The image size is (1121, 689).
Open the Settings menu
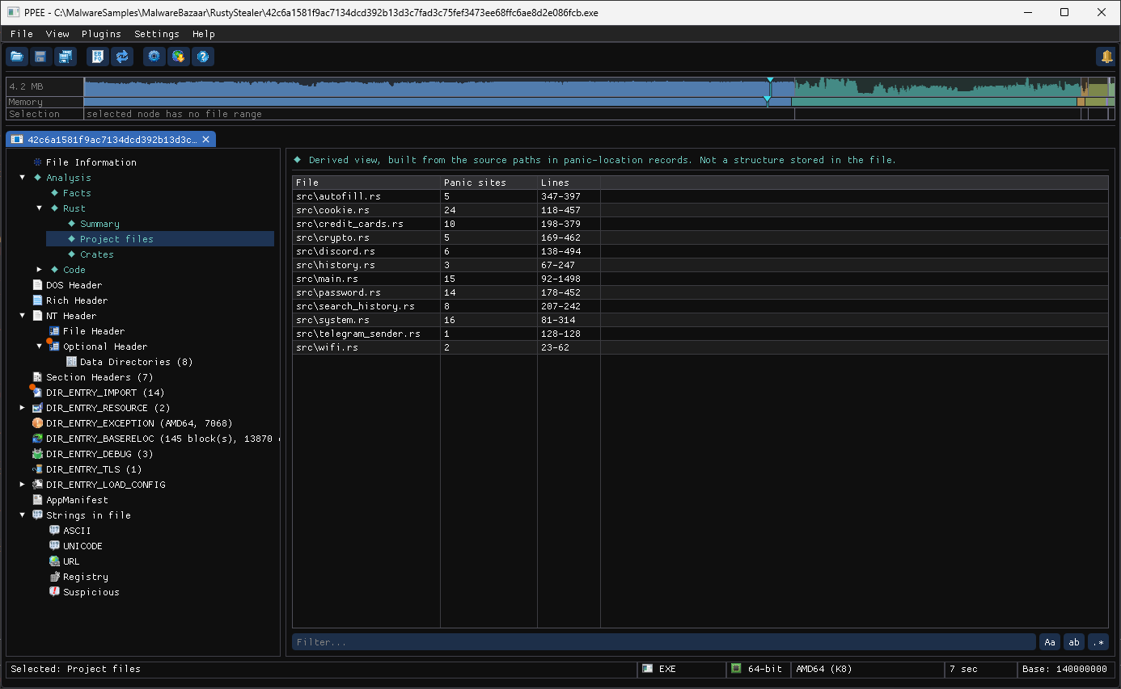pyautogui.click(x=157, y=34)
